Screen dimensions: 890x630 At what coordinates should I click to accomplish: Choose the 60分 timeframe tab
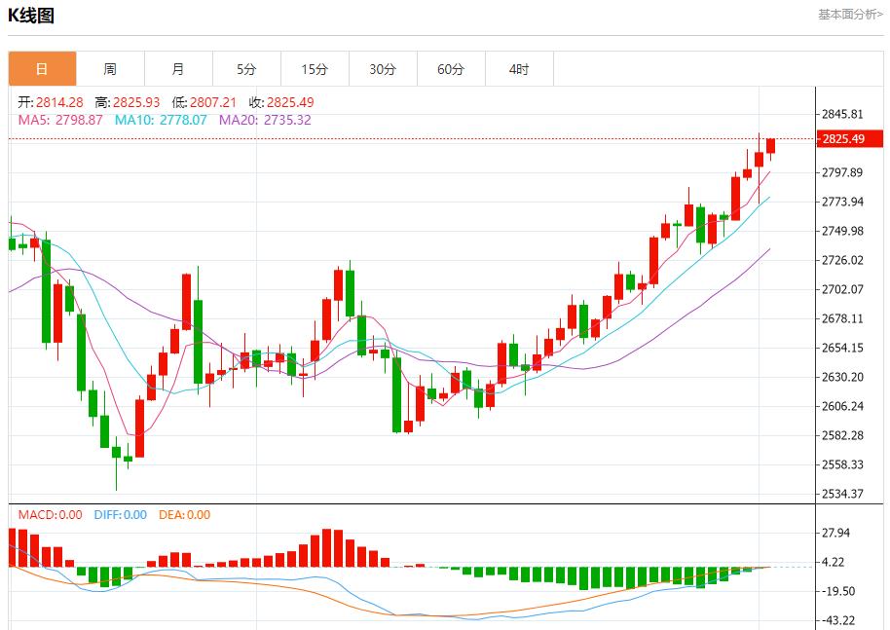pos(451,69)
